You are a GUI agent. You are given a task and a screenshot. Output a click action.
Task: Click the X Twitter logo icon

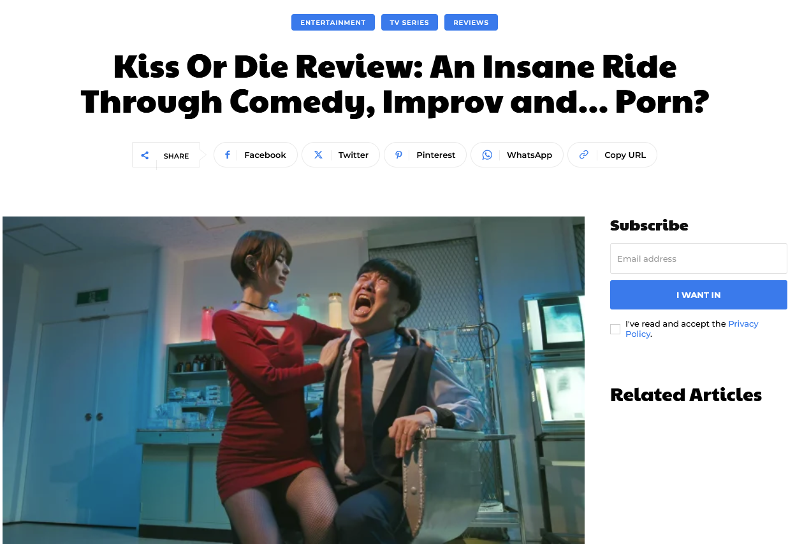coord(318,155)
